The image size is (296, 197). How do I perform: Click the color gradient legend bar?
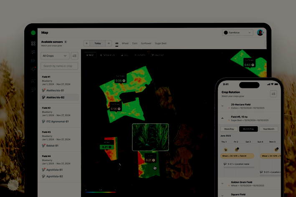pos(101,192)
